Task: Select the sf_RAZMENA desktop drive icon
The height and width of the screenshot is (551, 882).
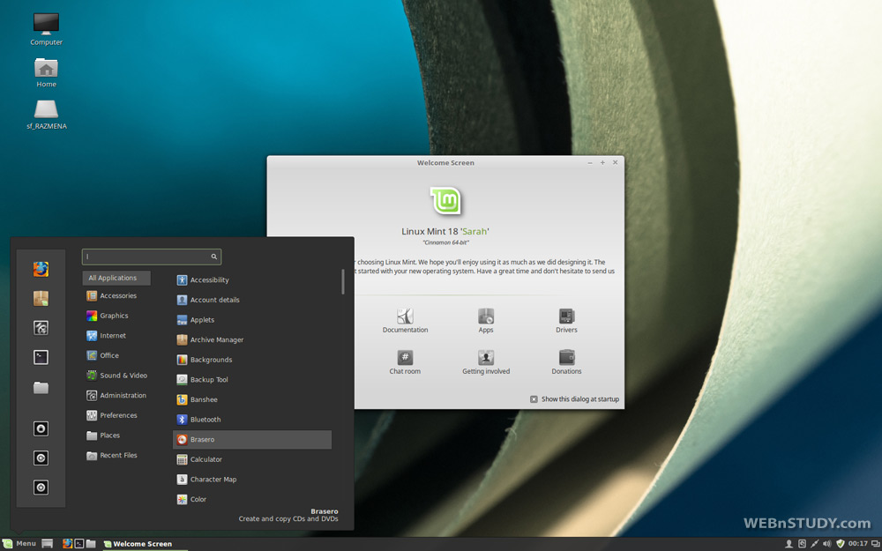Action: (x=46, y=115)
